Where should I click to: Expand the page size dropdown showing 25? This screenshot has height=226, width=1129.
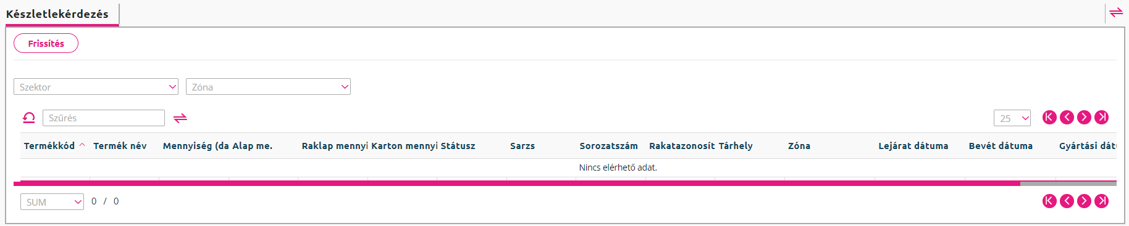tap(1012, 118)
